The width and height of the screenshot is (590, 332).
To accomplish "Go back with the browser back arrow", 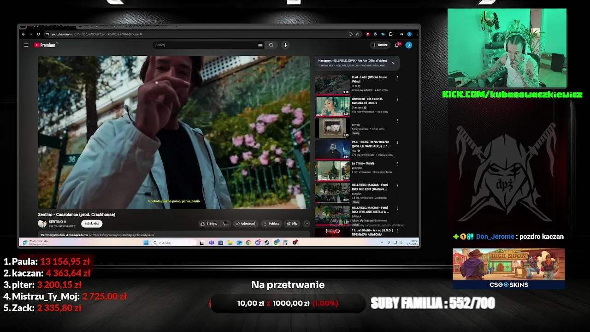I will click(24, 34).
